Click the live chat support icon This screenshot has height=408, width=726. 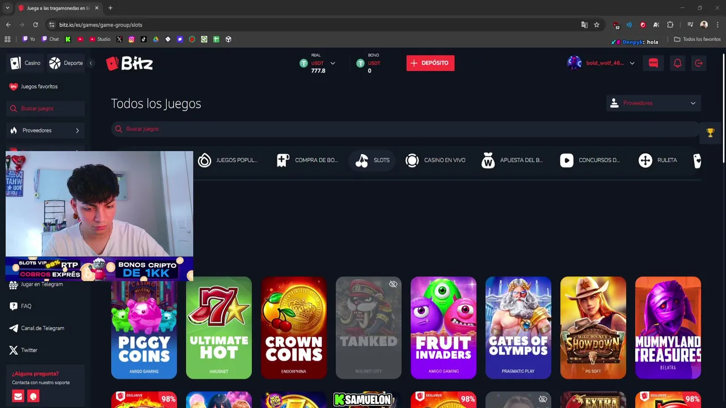point(33,396)
